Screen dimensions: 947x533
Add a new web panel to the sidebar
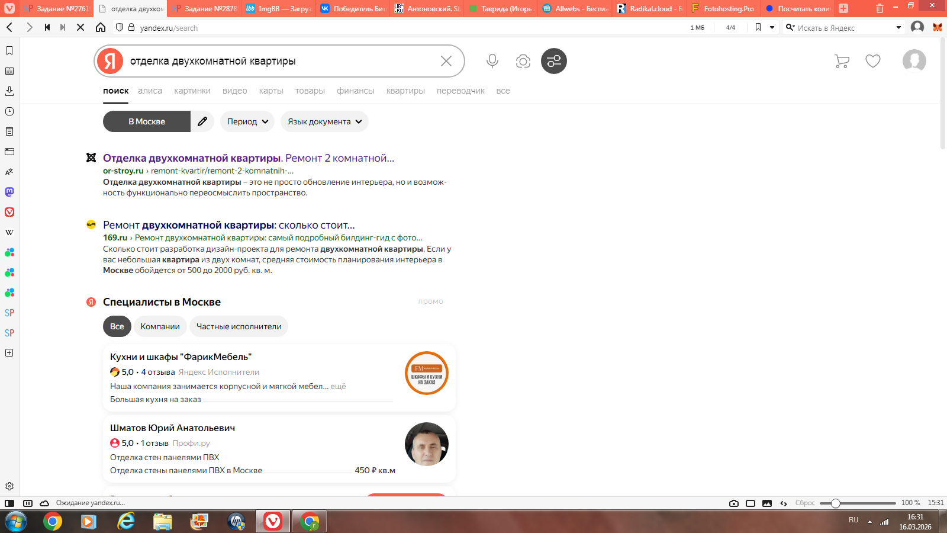tap(9, 352)
